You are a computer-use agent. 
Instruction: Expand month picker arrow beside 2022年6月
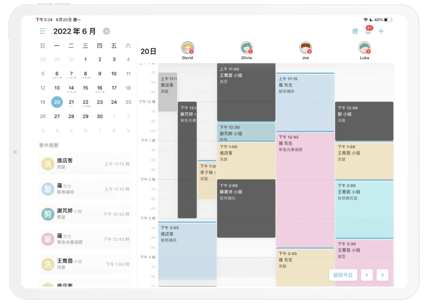tap(106, 31)
